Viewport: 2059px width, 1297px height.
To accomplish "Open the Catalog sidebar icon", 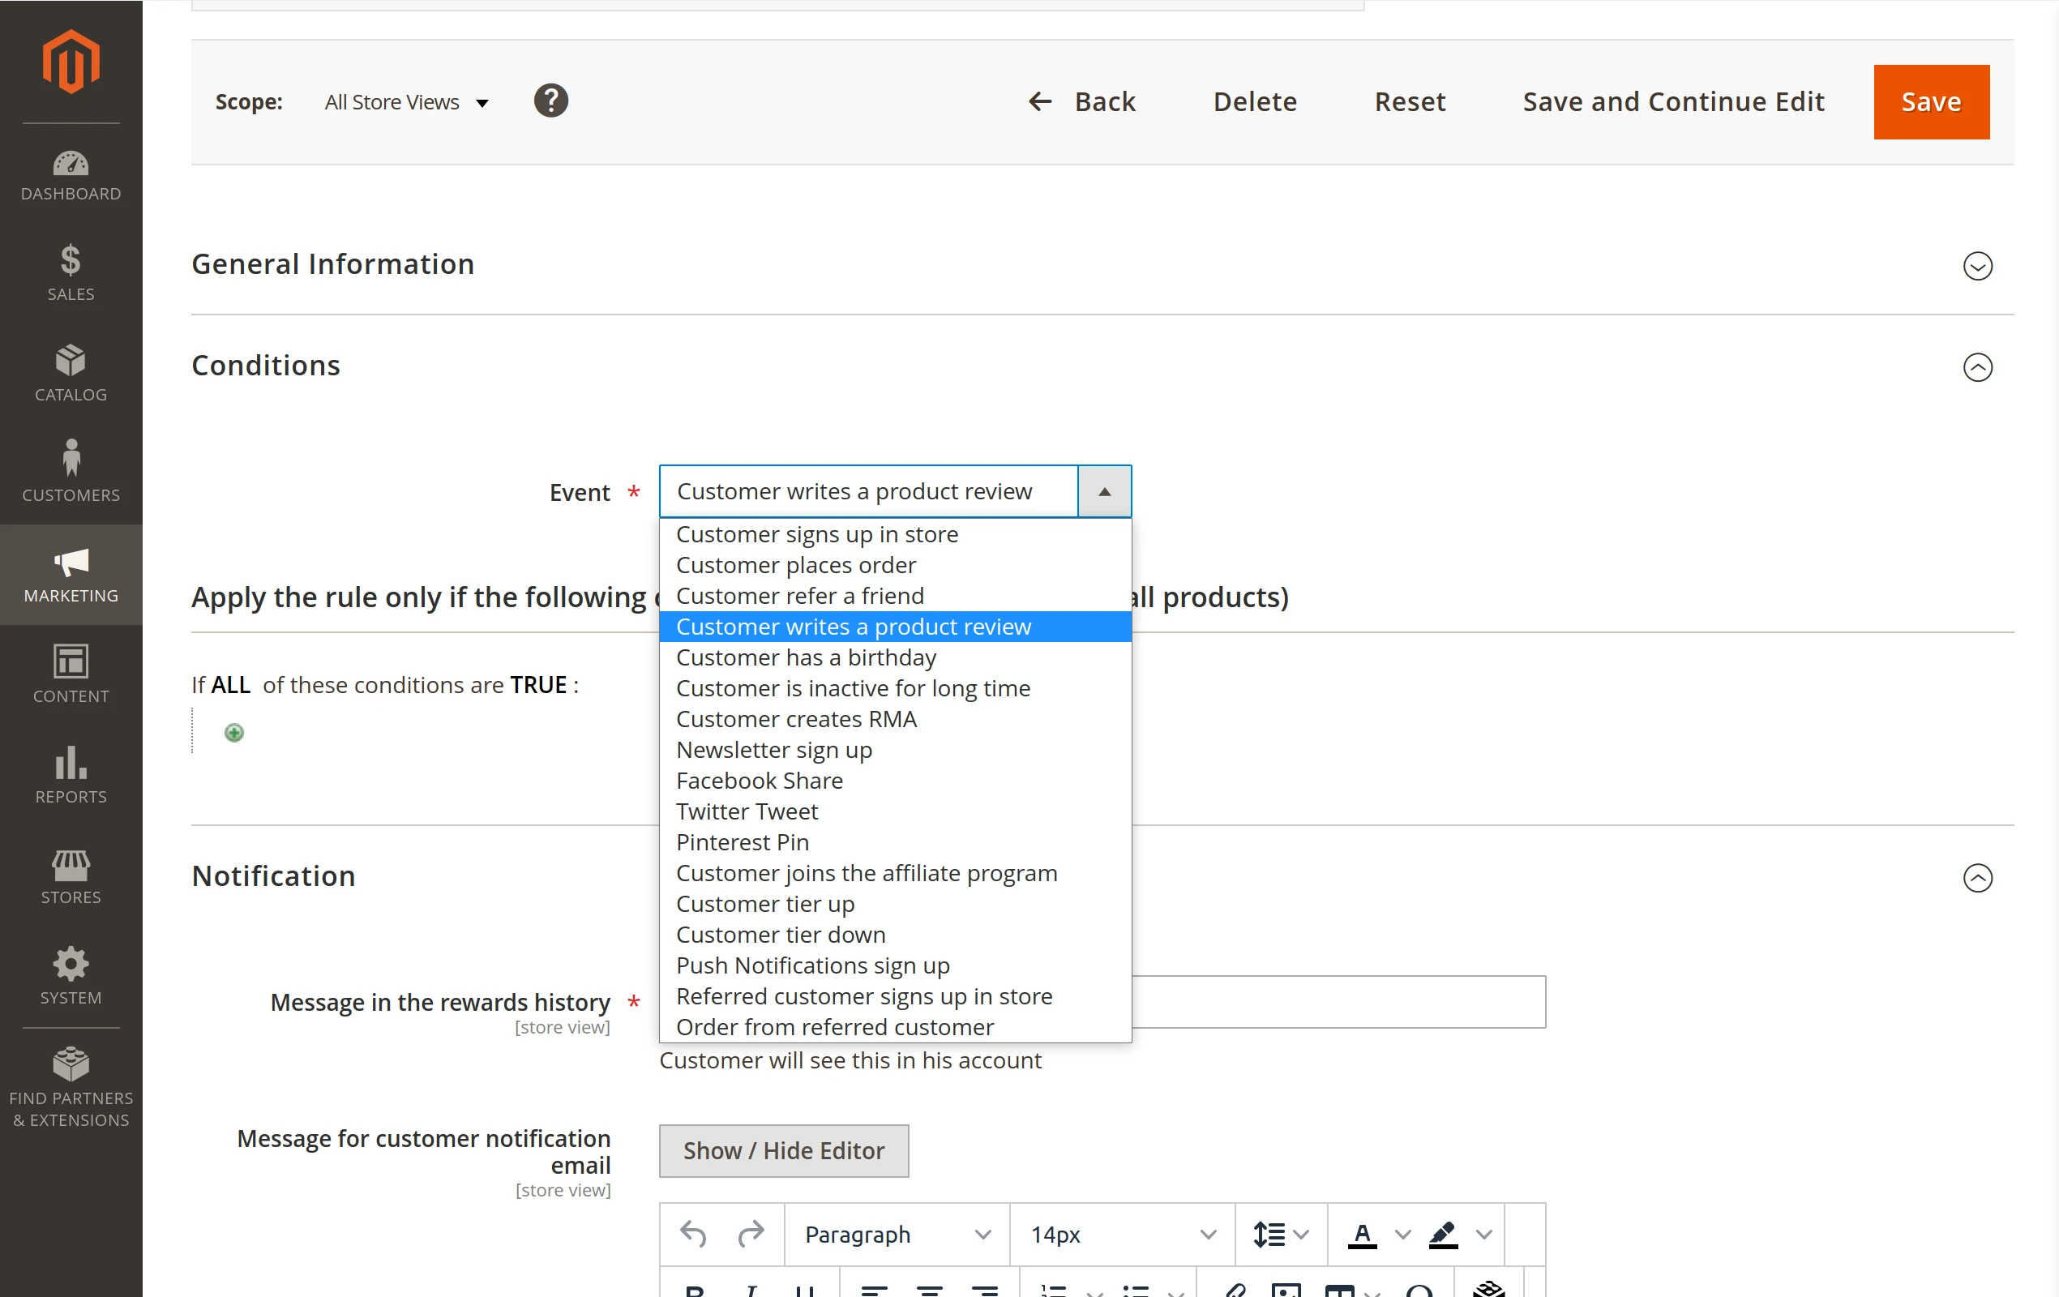I will coord(70,374).
